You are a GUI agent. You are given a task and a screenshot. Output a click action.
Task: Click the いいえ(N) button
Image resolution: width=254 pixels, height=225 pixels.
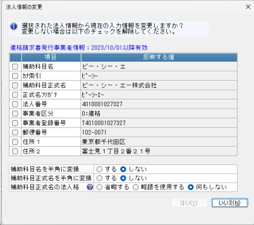tap(230, 203)
